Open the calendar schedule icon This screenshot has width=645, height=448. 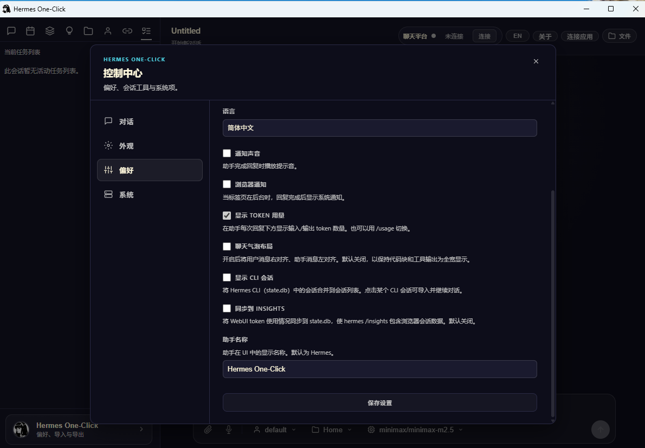point(30,31)
